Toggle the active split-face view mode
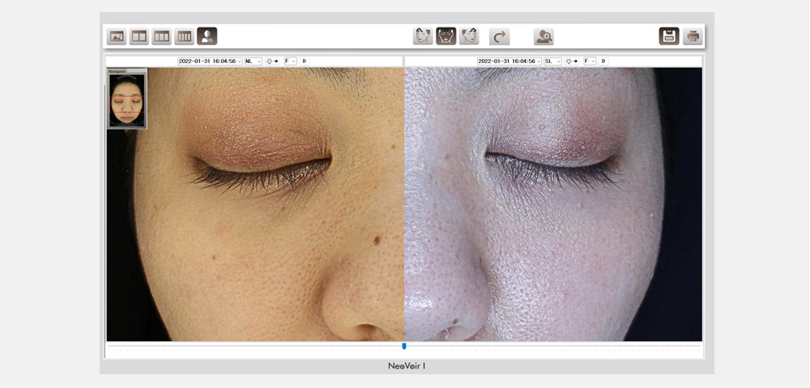This screenshot has width=810, height=388. [207, 36]
